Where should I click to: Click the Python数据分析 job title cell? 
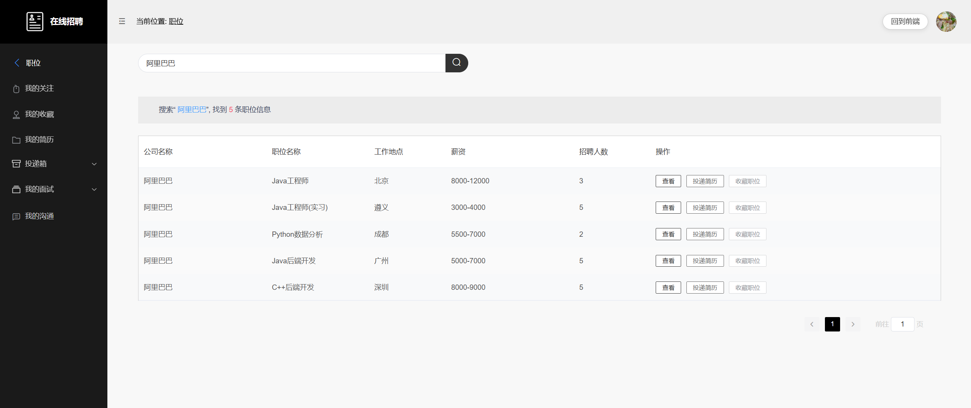click(297, 234)
